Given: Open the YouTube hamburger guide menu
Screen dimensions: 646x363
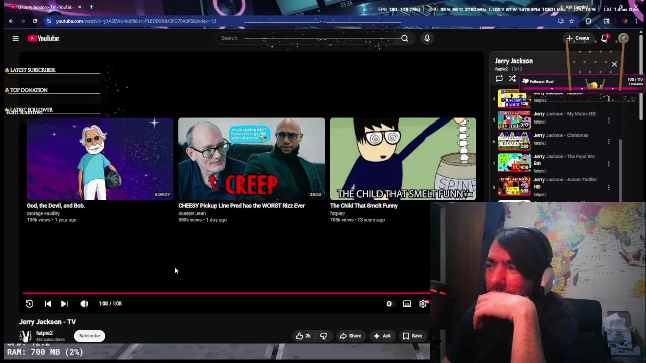Looking at the screenshot, I should tap(16, 38).
